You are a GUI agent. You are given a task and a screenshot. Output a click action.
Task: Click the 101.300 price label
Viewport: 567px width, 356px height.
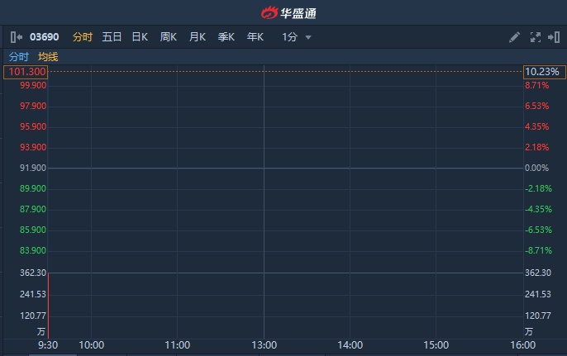pyautogui.click(x=26, y=72)
